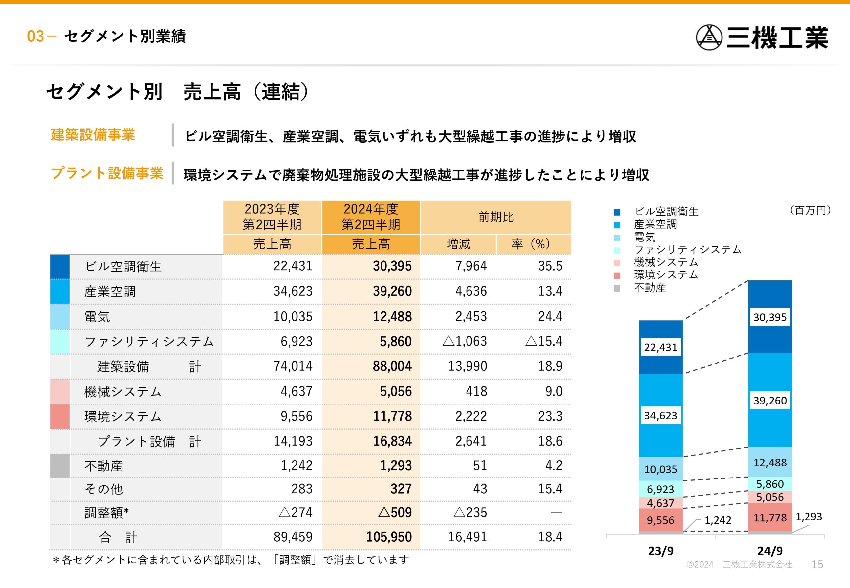Viewport: 850px width, 588px height.
Task: Click the 30,395 label on 24/9 bar
Action: click(x=770, y=317)
